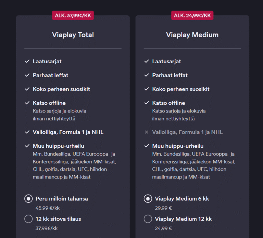
Task: Click the ALK. 37,99€/KK price badge
Action: (x=73, y=15)
